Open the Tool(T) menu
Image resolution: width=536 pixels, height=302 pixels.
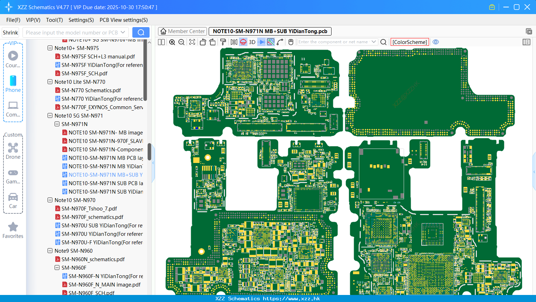click(x=55, y=20)
